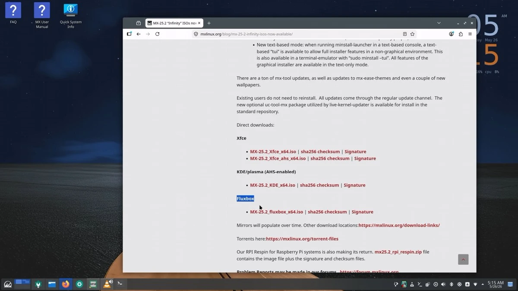Click the show desktop button
Screen dimensions: 518x291
[510, 284]
